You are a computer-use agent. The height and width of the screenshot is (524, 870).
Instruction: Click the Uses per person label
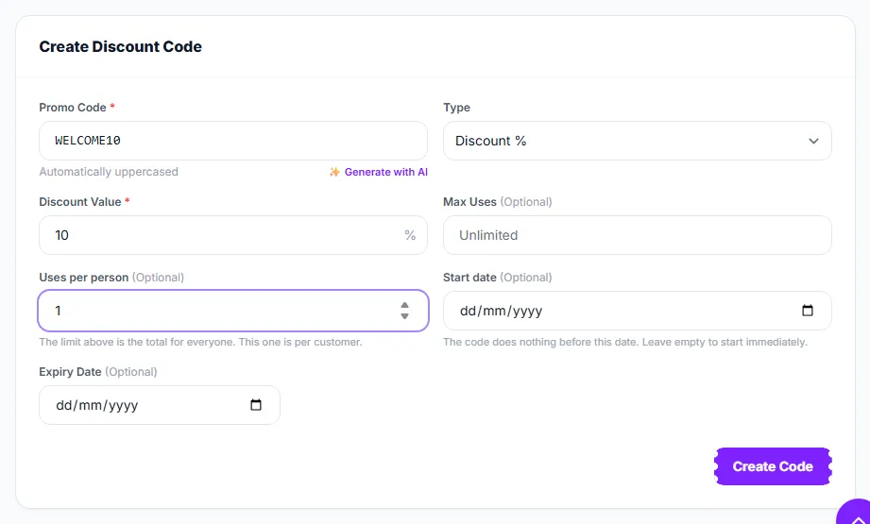[x=84, y=278]
